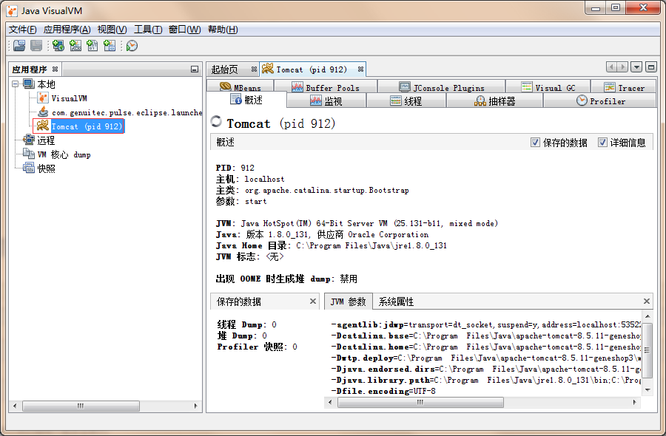666x436 pixels.
Task: Switch to the 抽样器 (Sampler) tab
Action: click(495, 101)
